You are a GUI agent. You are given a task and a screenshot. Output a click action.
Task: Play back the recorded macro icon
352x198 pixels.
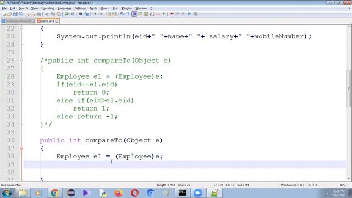183,14
